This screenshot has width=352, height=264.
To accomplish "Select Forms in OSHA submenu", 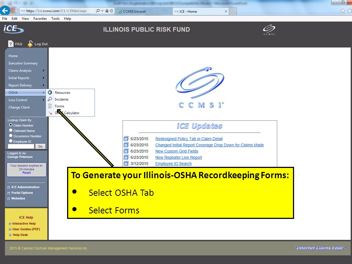I will coord(59,106).
